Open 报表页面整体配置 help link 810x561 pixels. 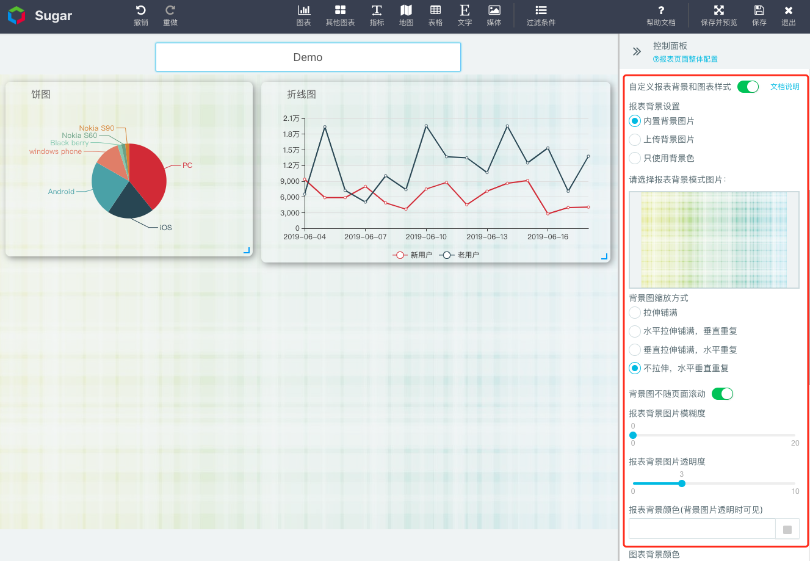click(x=685, y=59)
